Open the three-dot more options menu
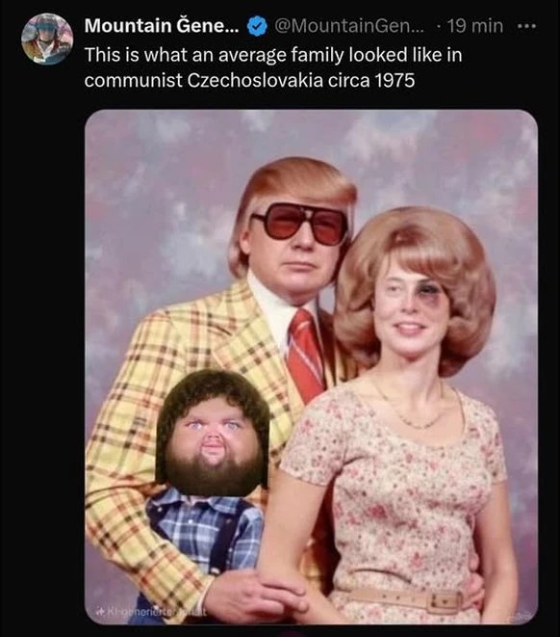This screenshot has width=560, height=637. [527, 27]
